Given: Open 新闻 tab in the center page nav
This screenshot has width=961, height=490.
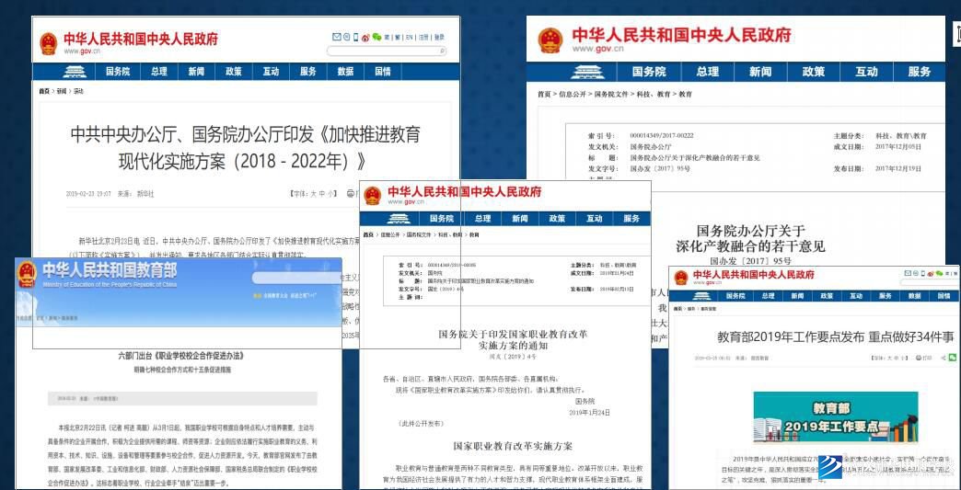Looking at the screenshot, I should coord(520,219).
